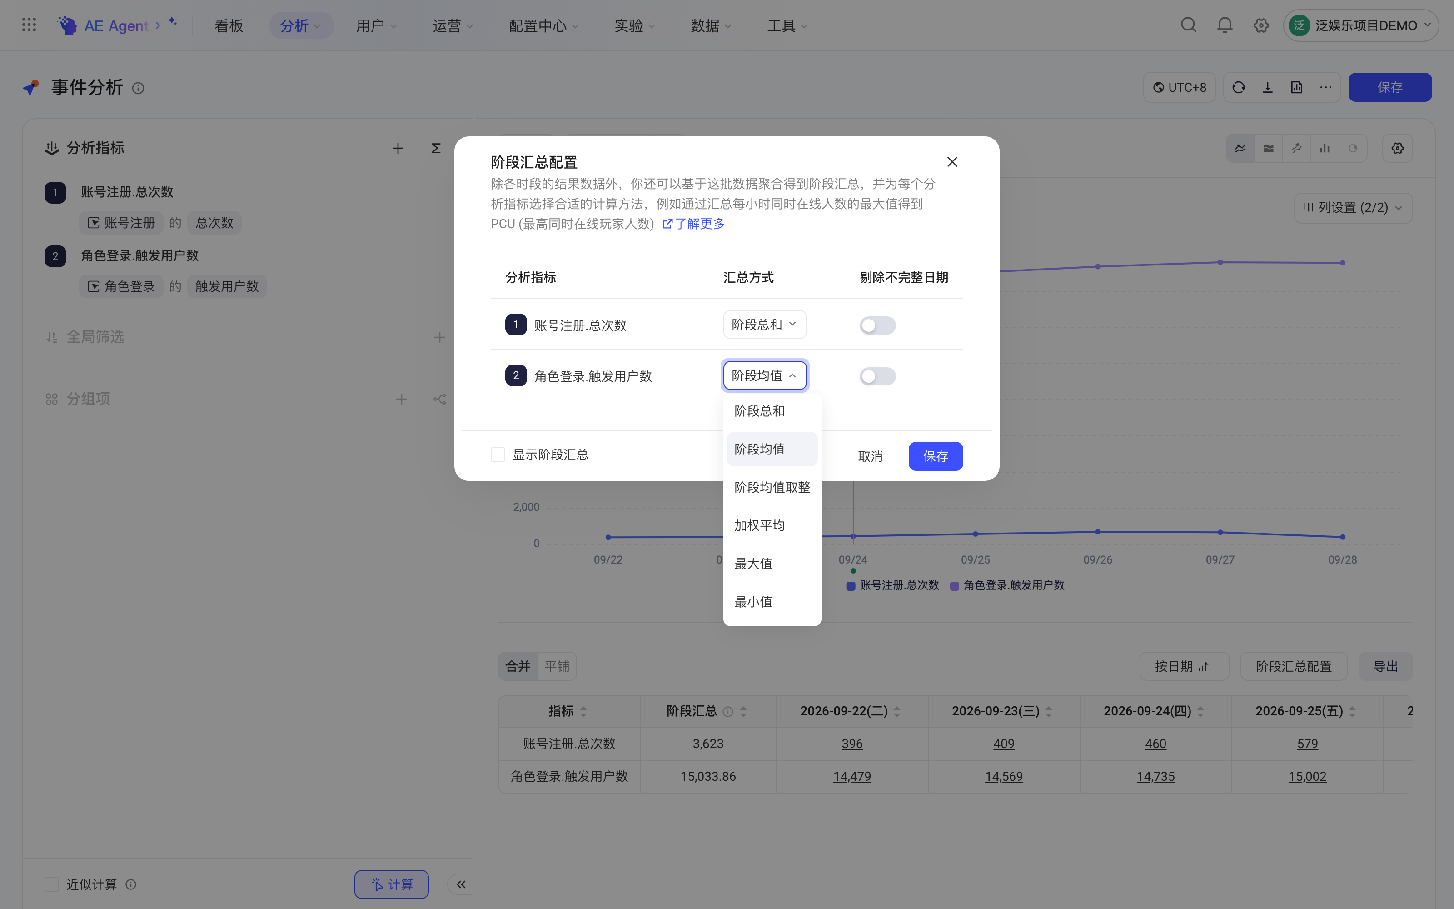The image size is (1454, 909).
Task: Toggle 剔除不完整日期 for 角色登录.触发用户数
Action: pyautogui.click(x=877, y=376)
